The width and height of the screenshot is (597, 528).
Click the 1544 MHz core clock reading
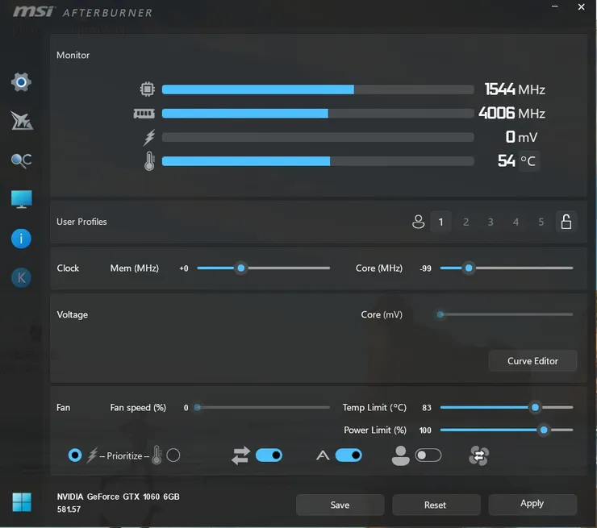(515, 89)
